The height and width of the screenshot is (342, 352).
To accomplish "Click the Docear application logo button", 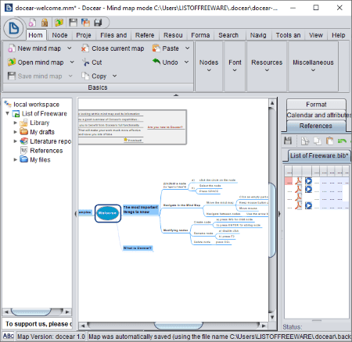I will 13,28.
